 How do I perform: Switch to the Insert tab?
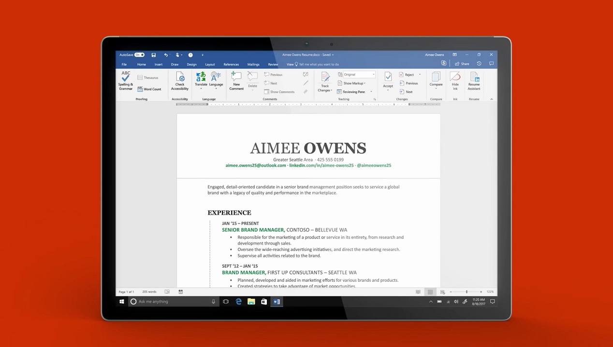tap(159, 64)
